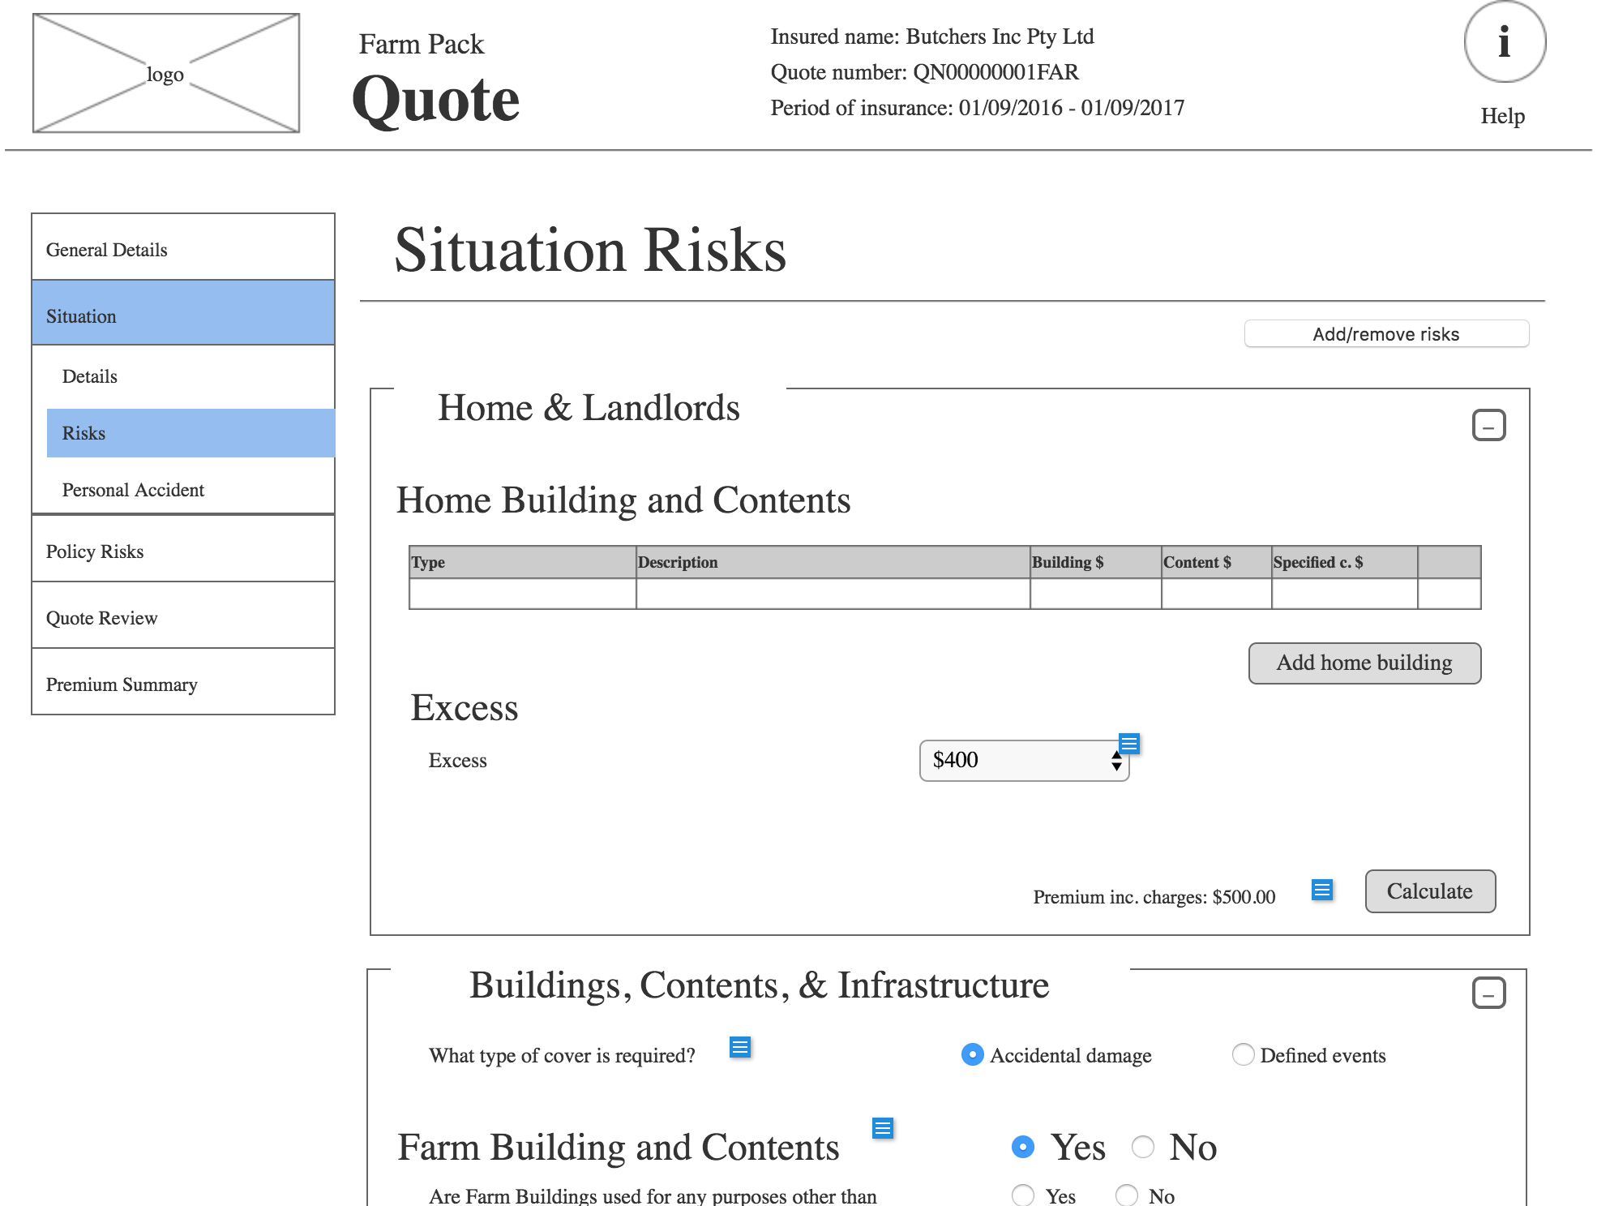Go to General Details in sidebar

[182, 249]
